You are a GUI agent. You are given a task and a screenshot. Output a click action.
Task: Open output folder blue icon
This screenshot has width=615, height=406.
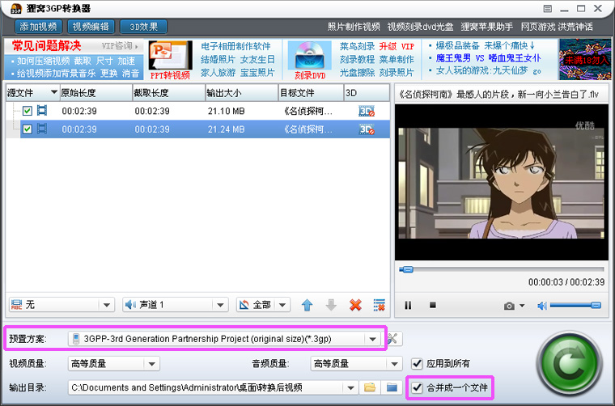tap(392, 387)
